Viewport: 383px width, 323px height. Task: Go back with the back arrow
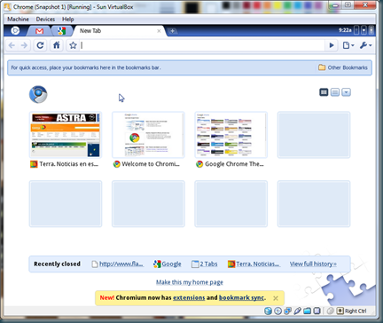pyautogui.click(x=12, y=45)
